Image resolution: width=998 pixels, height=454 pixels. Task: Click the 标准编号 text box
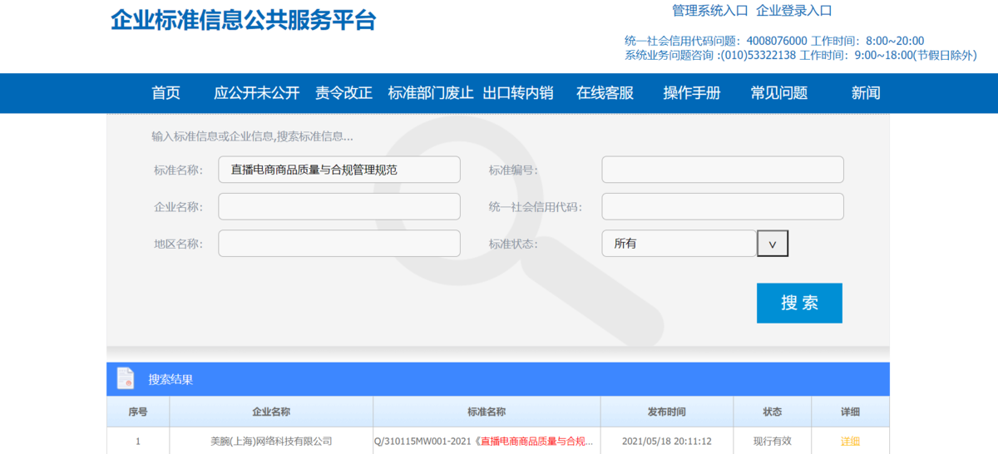click(722, 170)
